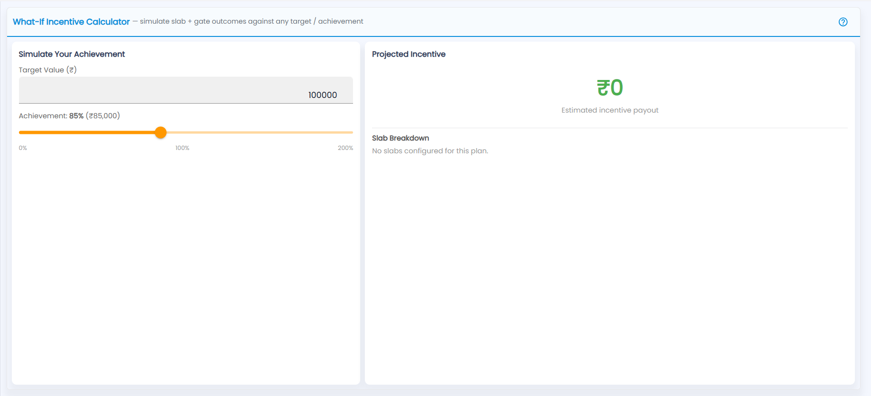Click the 100% slider mark label
This screenshot has height=396, width=871.
tap(182, 148)
